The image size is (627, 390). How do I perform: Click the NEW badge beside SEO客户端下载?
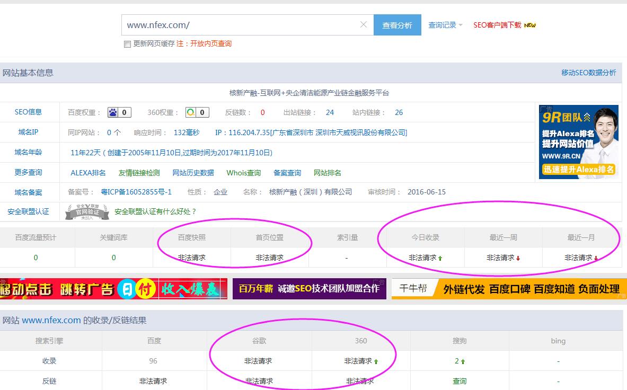click(530, 25)
